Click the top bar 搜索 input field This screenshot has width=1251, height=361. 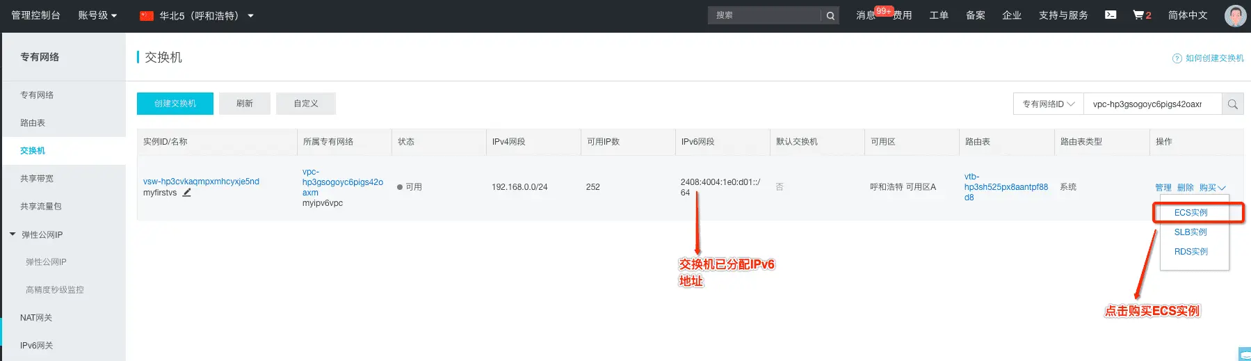(764, 15)
